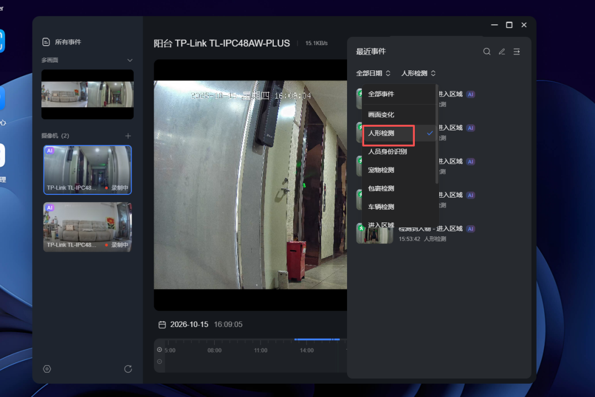The width and height of the screenshot is (595, 397).
Task: Click AI badge on living room camera thumbnail
Action: (50, 208)
